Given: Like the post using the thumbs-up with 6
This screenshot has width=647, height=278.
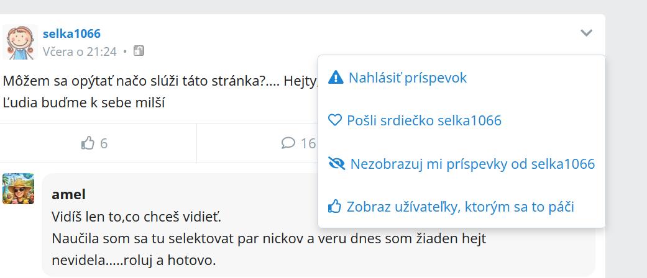Looking at the screenshot, I should tap(88, 143).
